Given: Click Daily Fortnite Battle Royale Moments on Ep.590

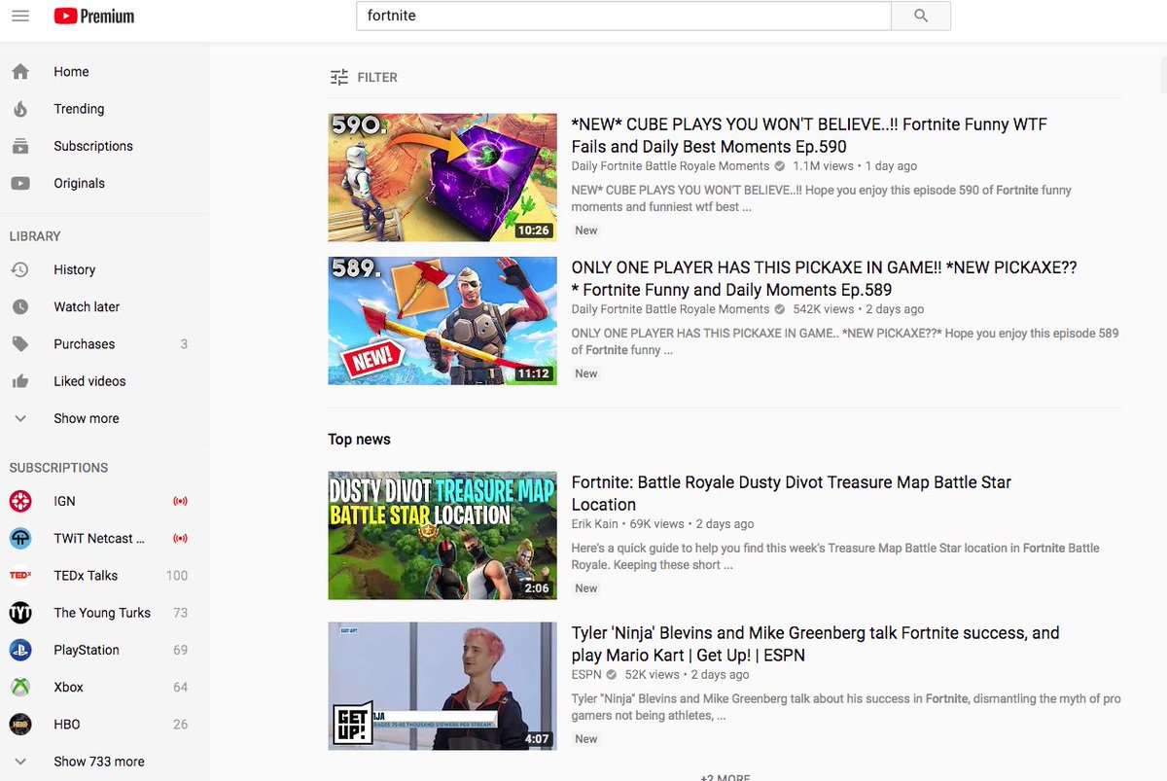Looking at the screenshot, I should pyautogui.click(x=670, y=166).
